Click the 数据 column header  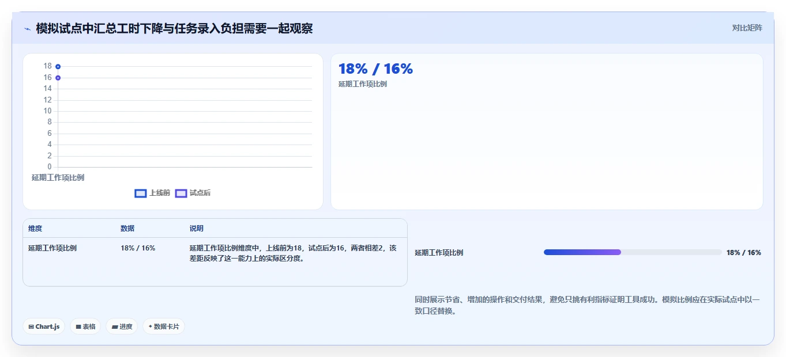pyautogui.click(x=127, y=229)
